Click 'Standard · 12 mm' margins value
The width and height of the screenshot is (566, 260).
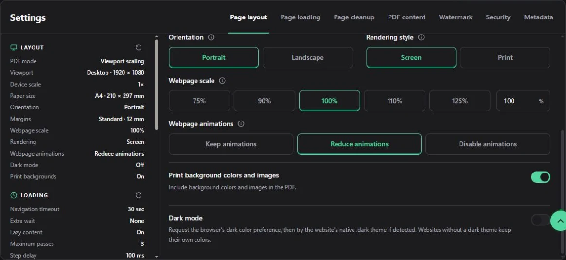click(121, 119)
